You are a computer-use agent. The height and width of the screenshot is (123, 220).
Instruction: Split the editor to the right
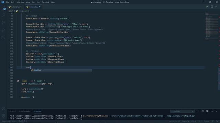click(212, 7)
